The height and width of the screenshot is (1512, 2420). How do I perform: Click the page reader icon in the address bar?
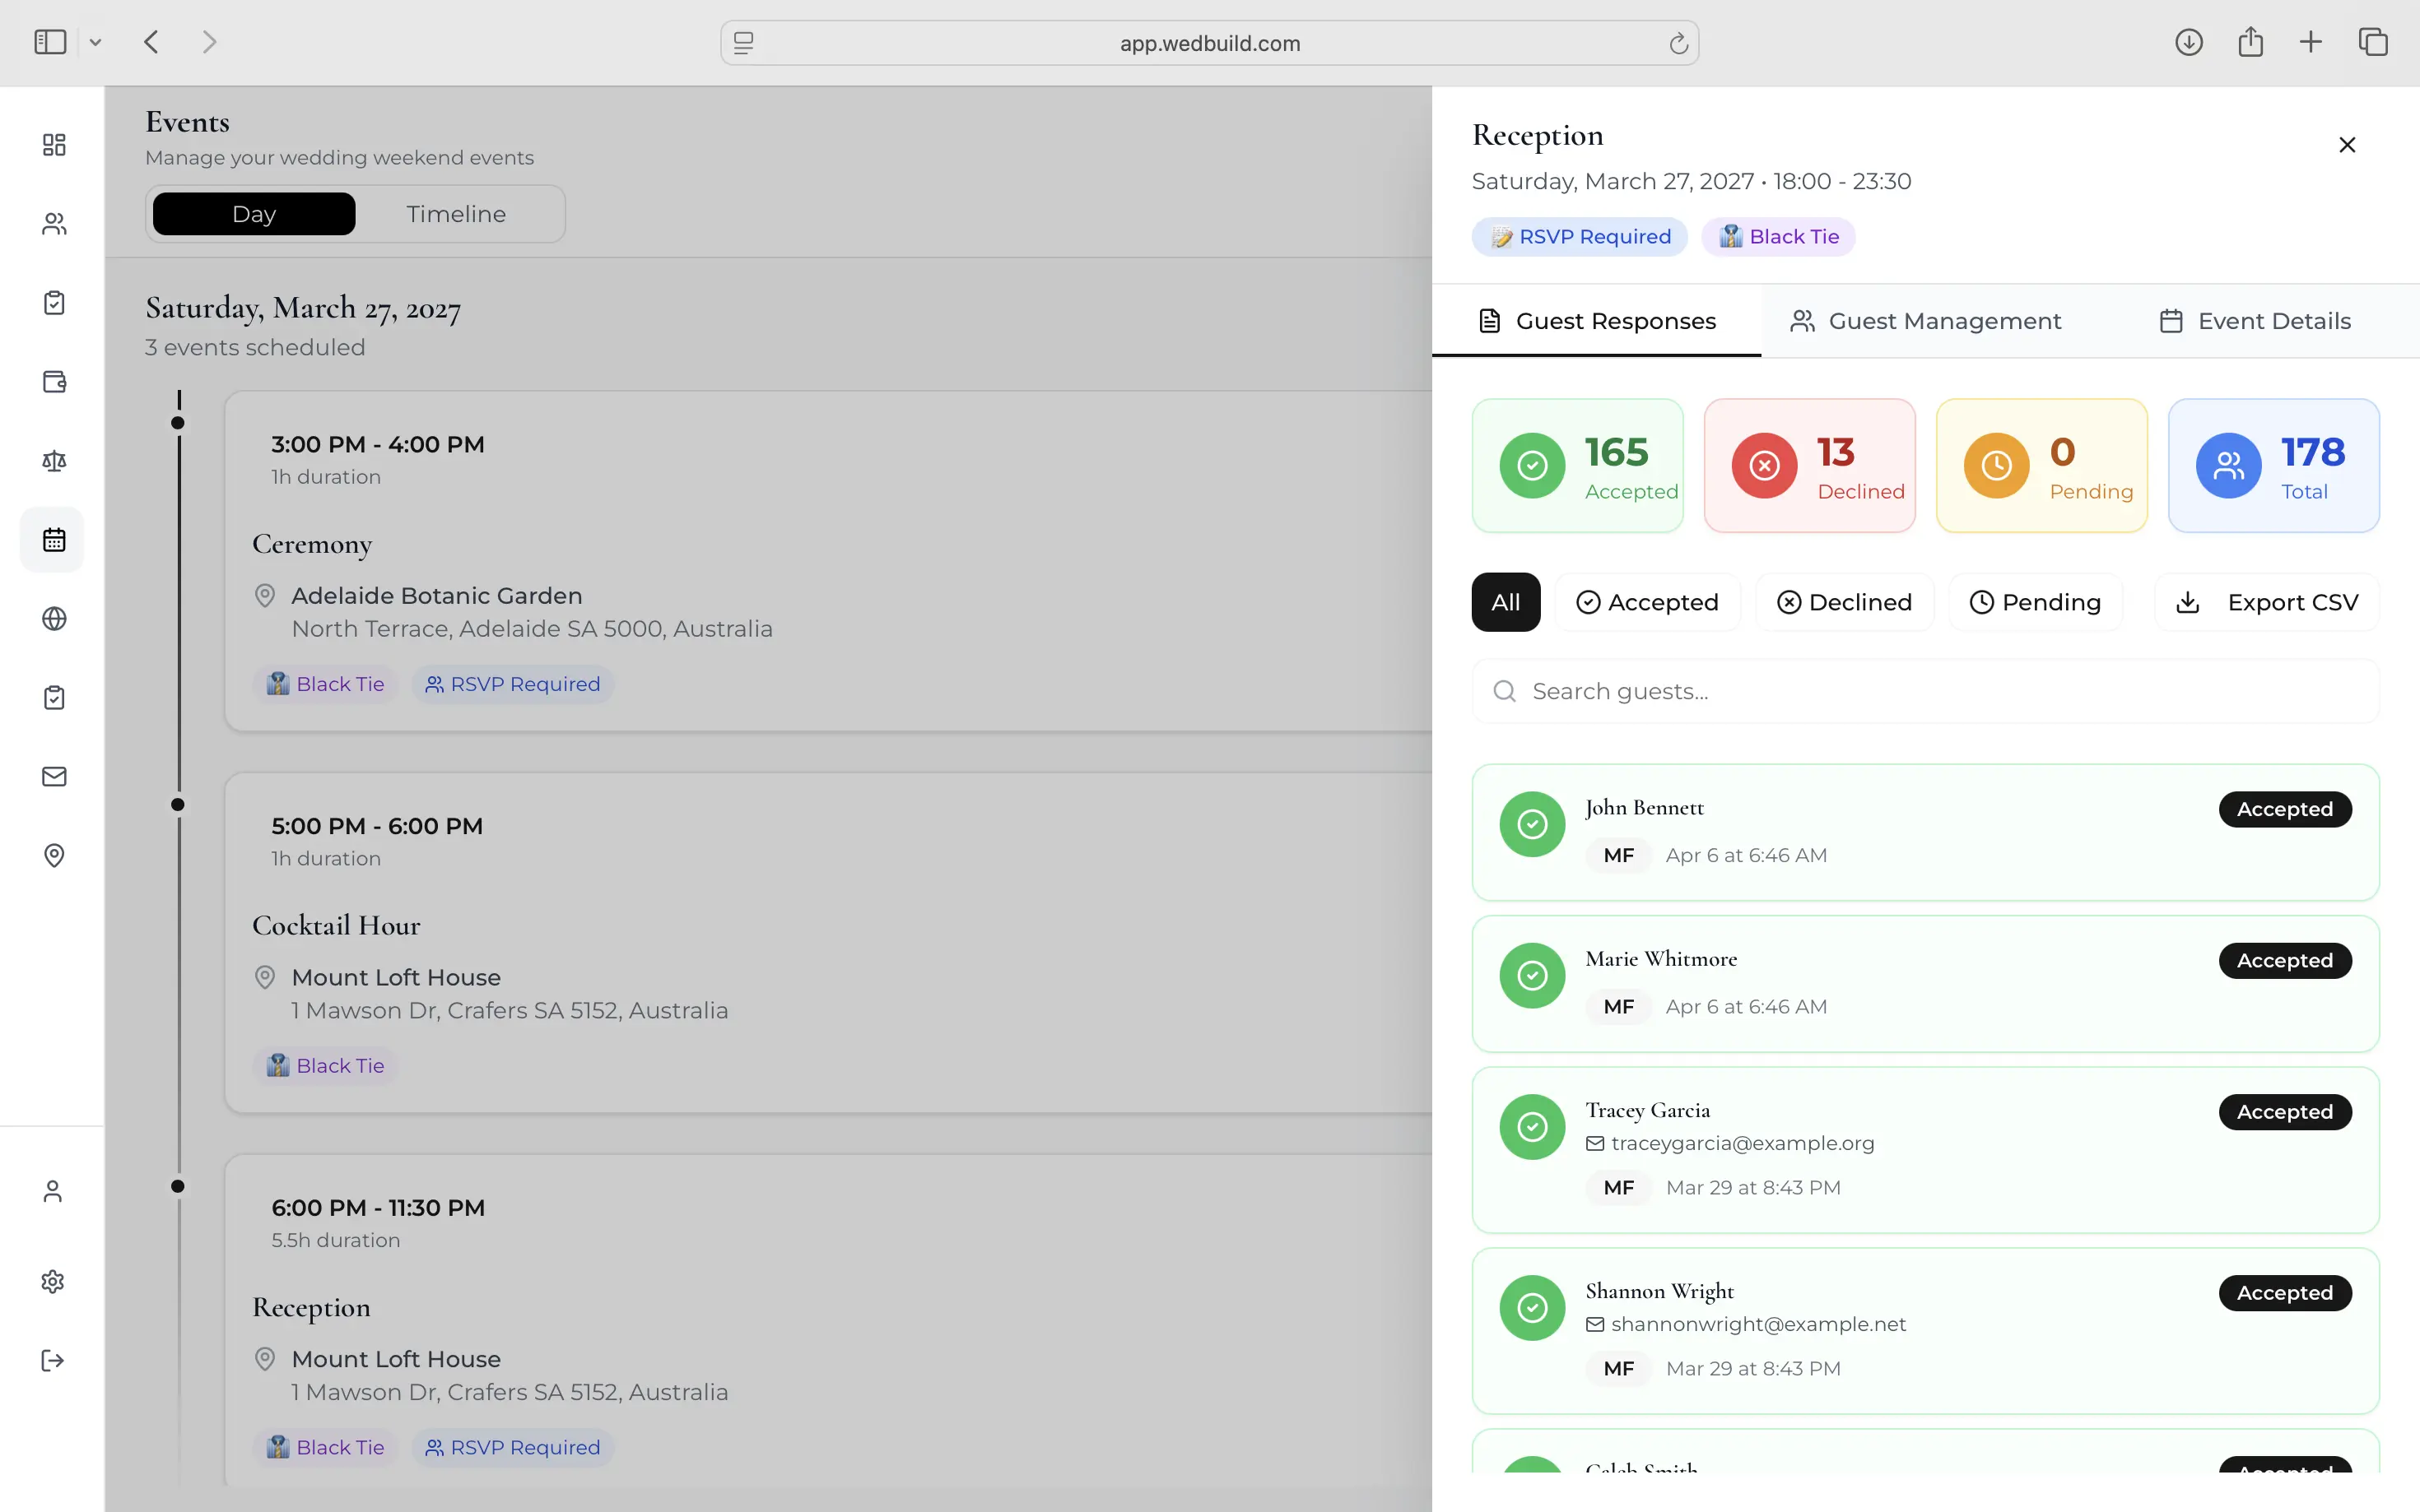[x=743, y=43]
